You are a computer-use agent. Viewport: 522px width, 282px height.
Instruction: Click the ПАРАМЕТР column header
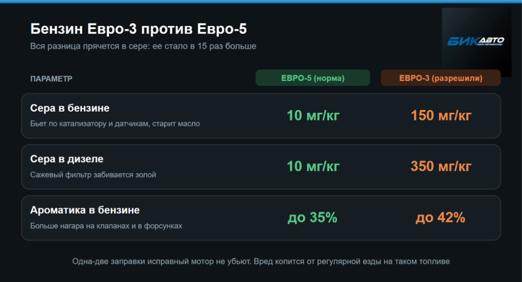(51, 79)
